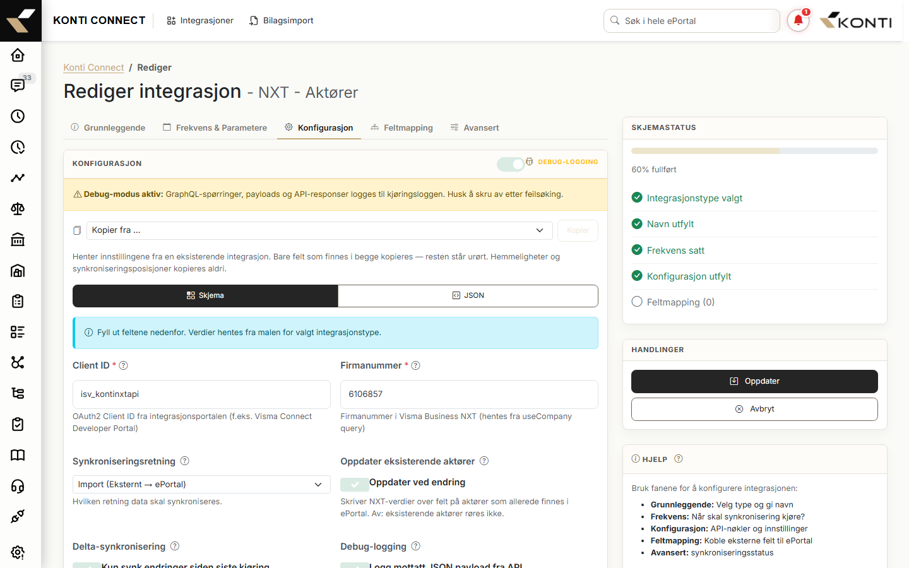909x568 pixels.
Task: Click help icon beside Debug-logging field label
Action: (x=415, y=546)
